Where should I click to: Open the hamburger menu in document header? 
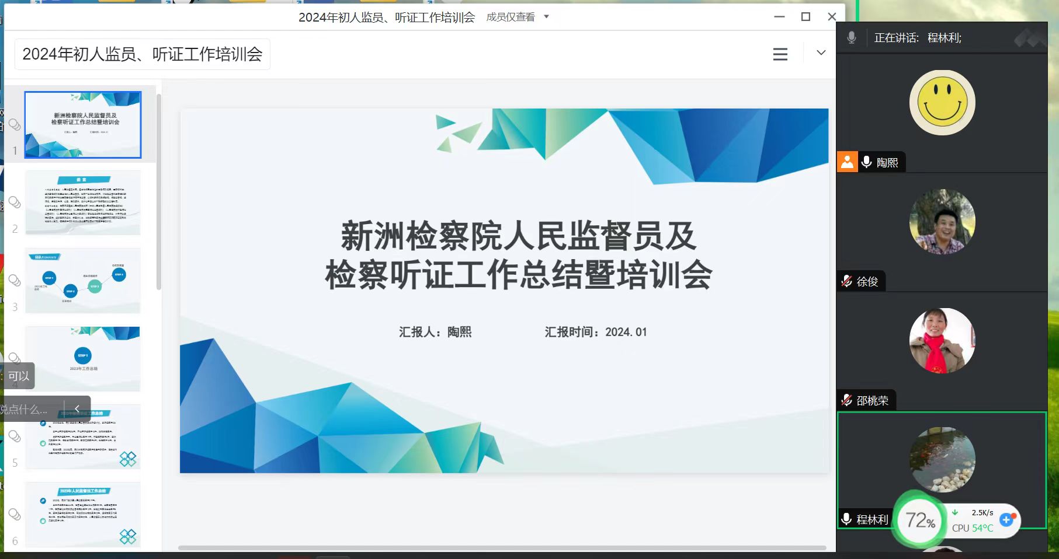tap(780, 54)
